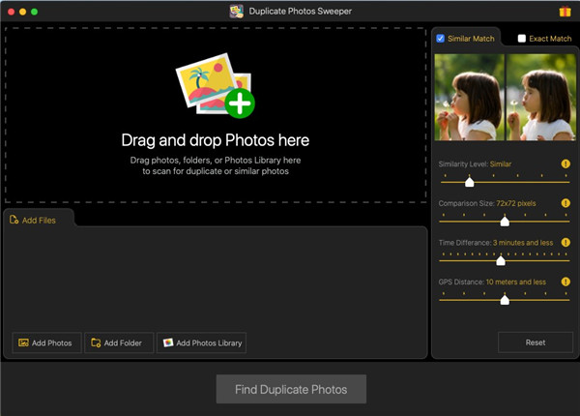This screenshot has width=580, height=416.
Task: Click info icon beside Comparison Size
Action: pos(565,203)
